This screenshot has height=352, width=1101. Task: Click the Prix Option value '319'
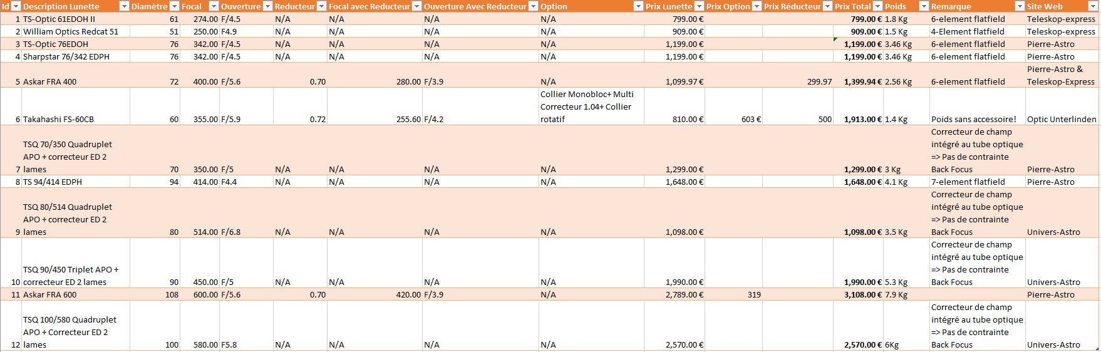tap(754, 294)
